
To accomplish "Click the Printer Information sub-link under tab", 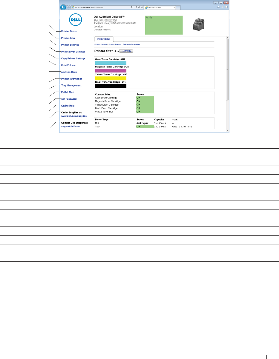I will [131, 44].
